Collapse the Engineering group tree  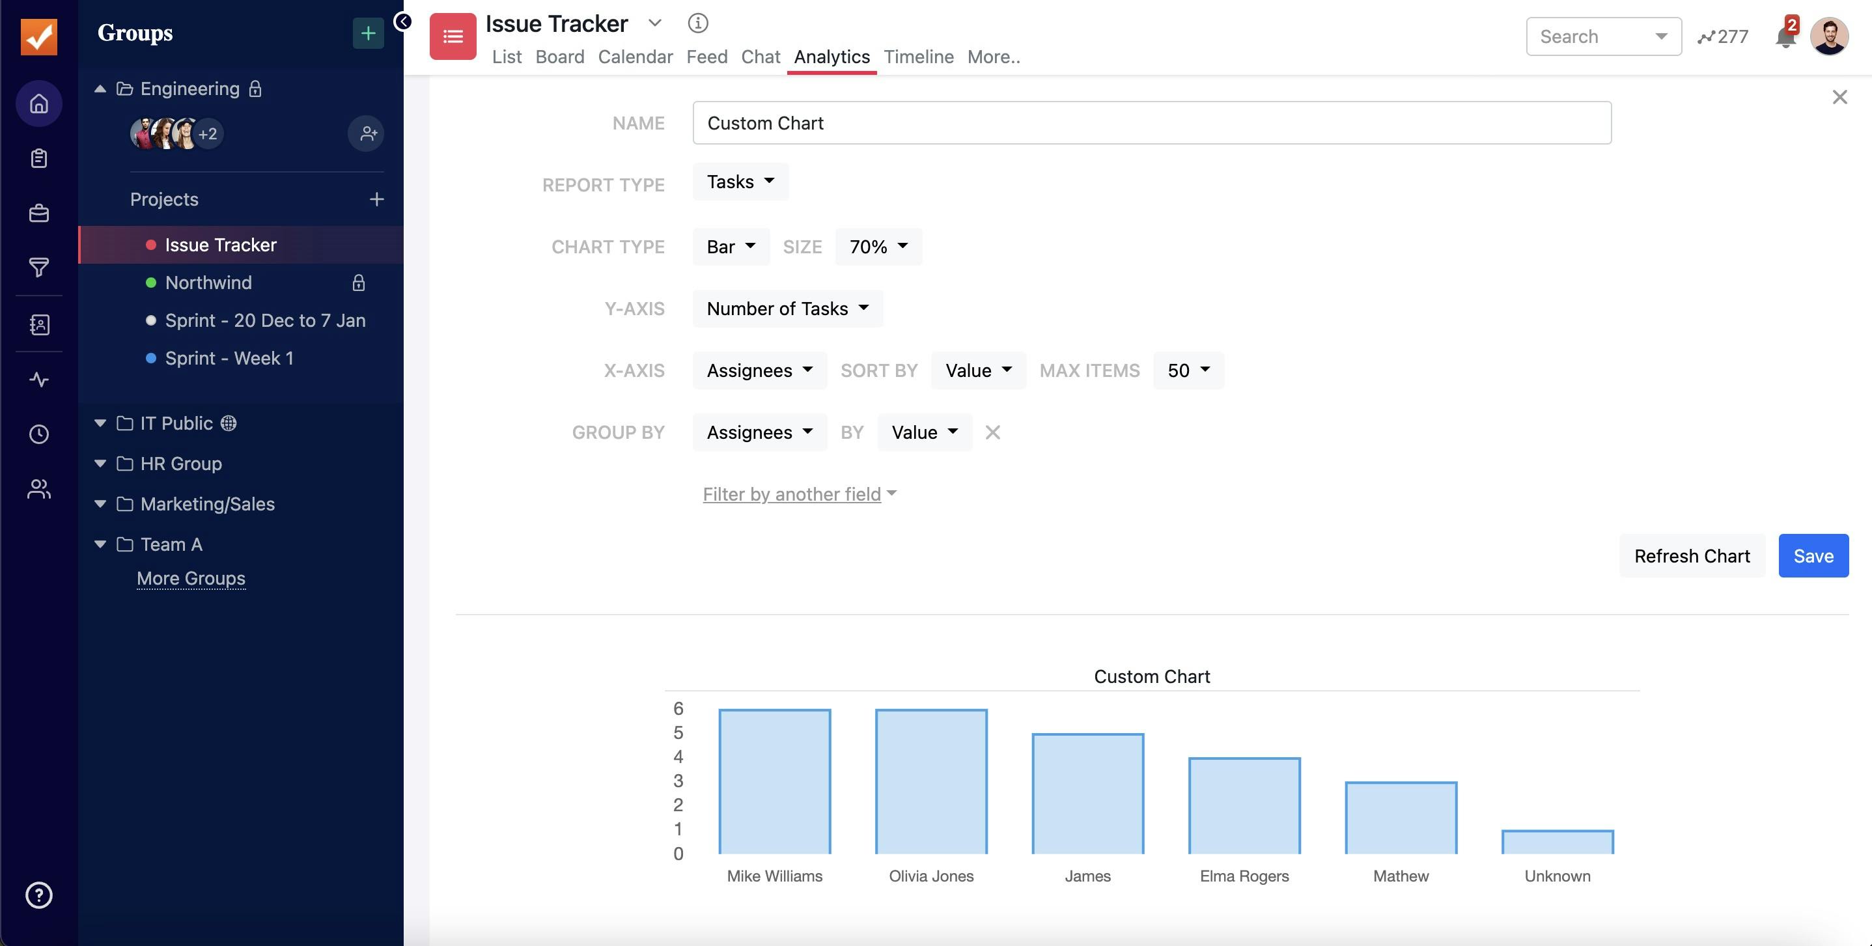click(x=100, y=89)
